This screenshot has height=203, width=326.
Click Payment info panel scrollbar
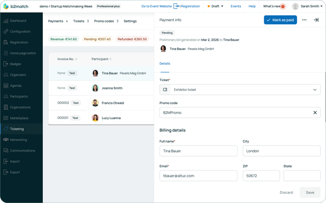coord(325,97)
